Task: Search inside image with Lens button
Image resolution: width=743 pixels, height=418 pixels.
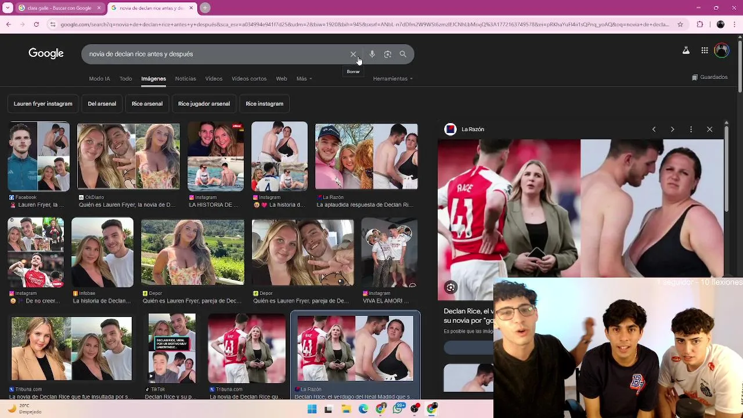Action: pos(450,287)
